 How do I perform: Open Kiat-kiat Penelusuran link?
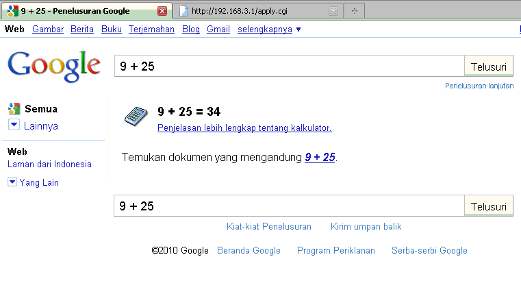pos(269,226)
